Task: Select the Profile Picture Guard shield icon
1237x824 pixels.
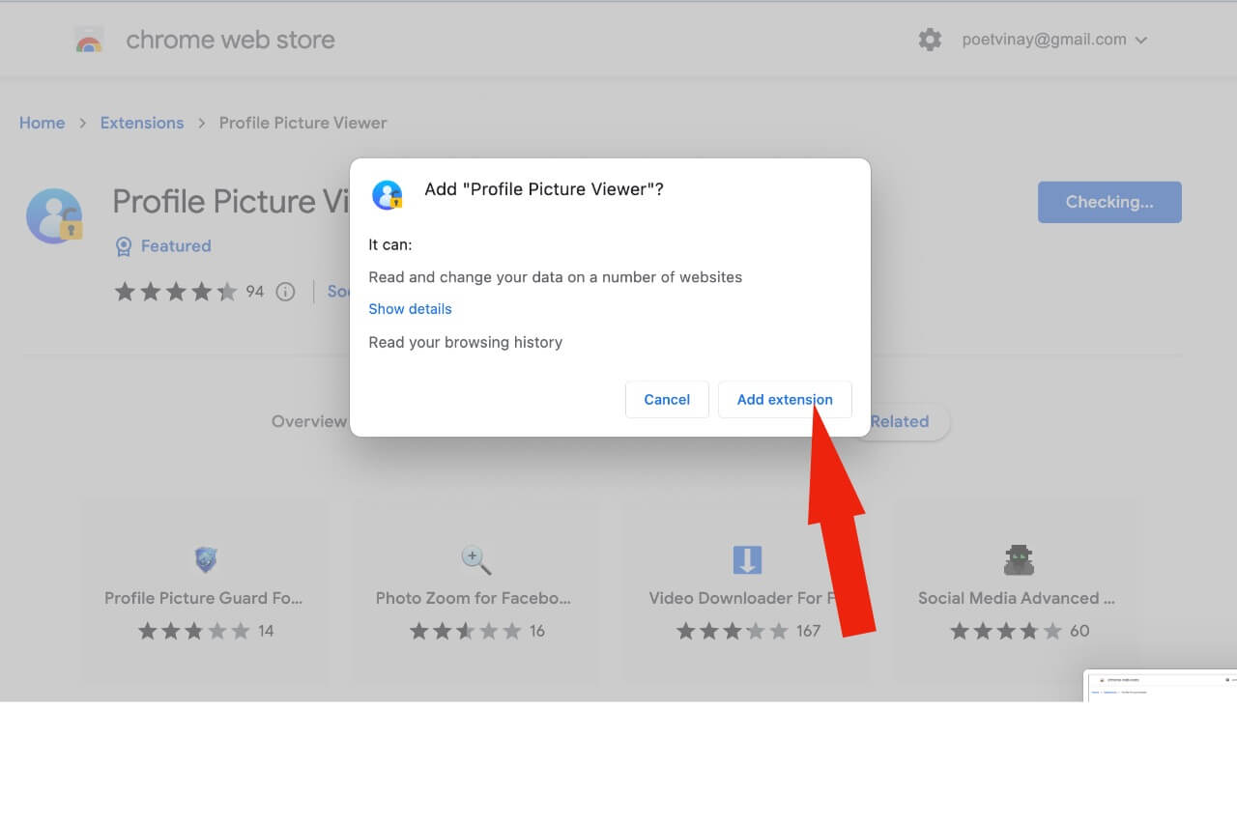Action: coord(205,558)
